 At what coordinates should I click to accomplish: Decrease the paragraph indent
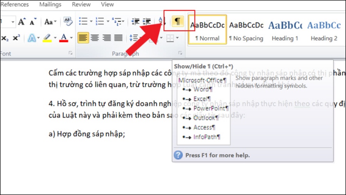(x=135, y=22)
